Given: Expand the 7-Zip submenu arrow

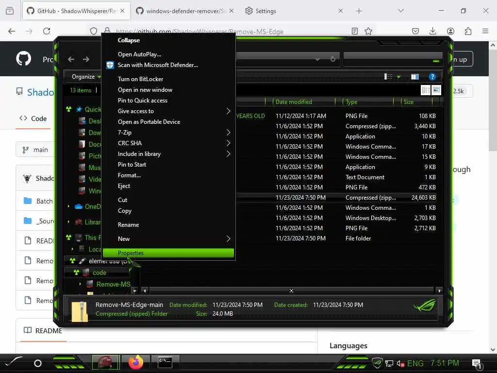Looking at the screenshot, I should [229, 132].
